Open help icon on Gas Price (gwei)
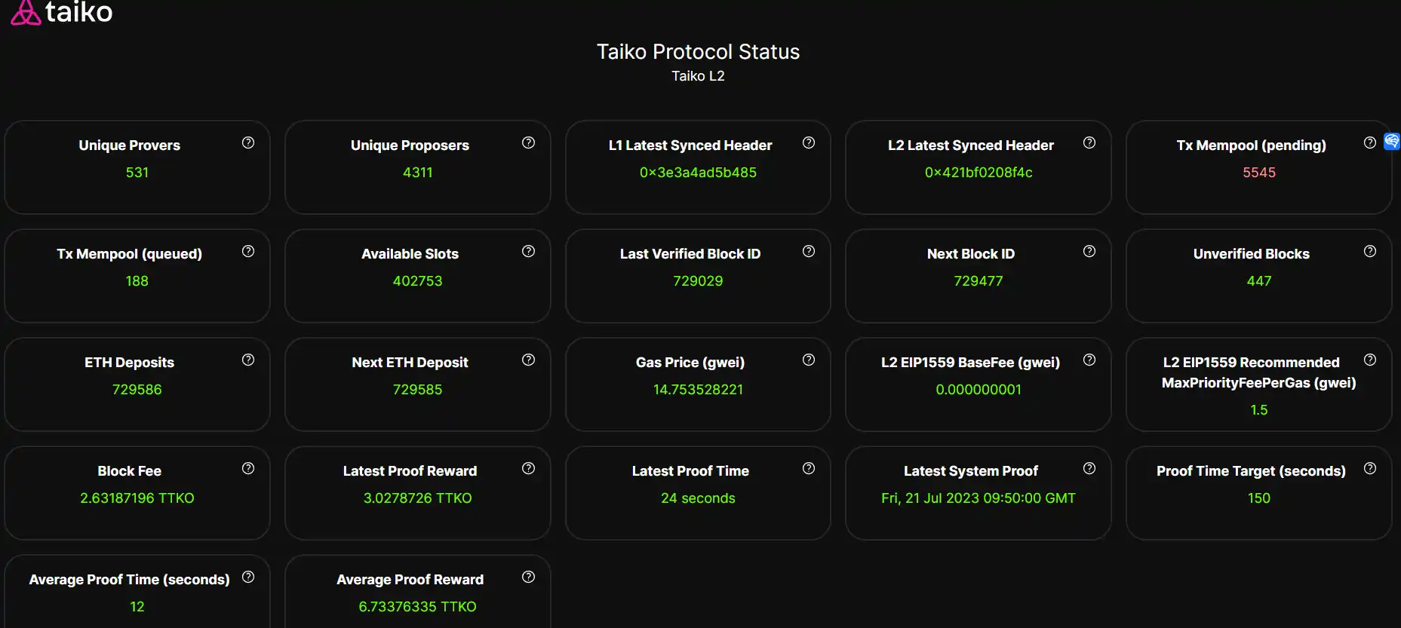Image resolution: width=1401 pixels, height=628 pixels. pyautogui.click(x=809, y=360)
